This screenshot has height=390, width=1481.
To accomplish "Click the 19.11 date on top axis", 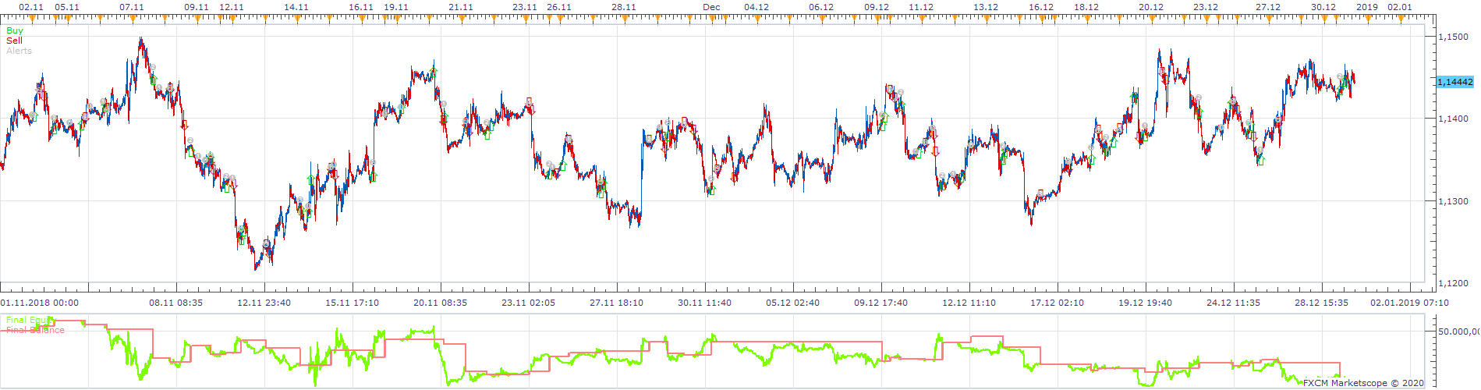I will pyautogui.click(x=396, y=7).
